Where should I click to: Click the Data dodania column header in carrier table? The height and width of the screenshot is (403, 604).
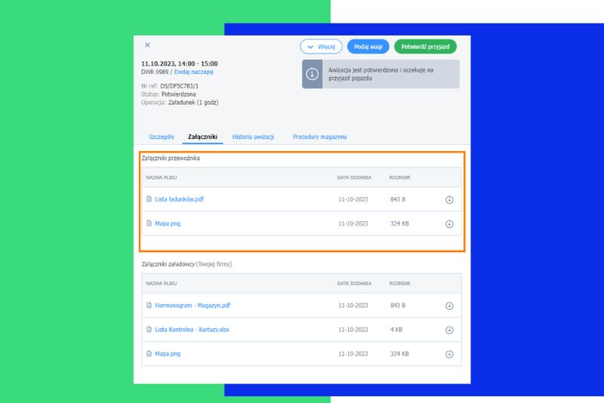click(354, 177)
